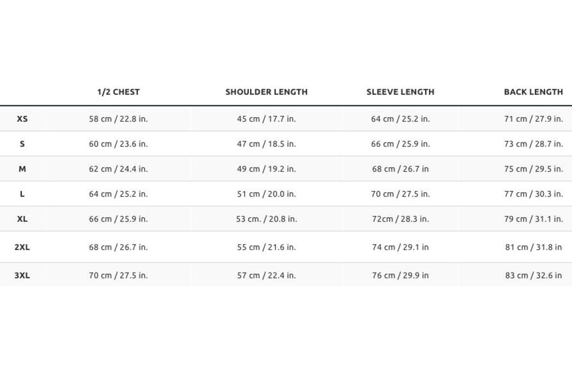Select the XS size row label
Screen dimensions: 572x366
[22, 119]
